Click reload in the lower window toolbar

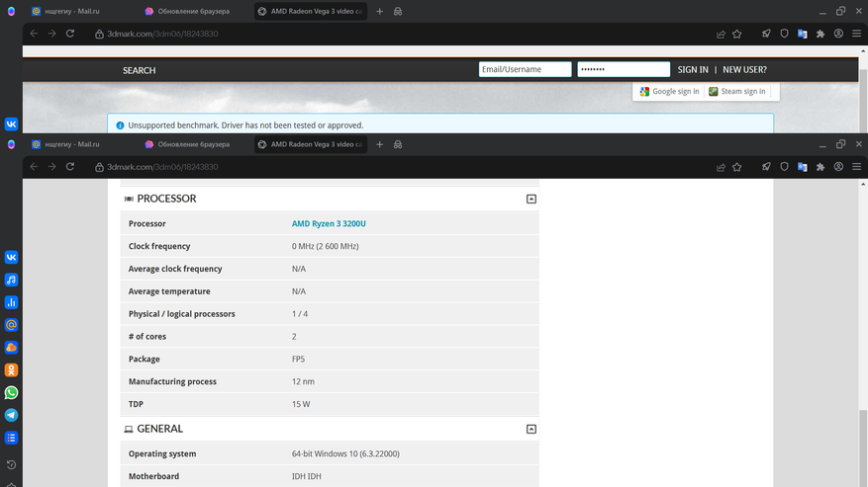pyautogui.click(x=70, y=166)
